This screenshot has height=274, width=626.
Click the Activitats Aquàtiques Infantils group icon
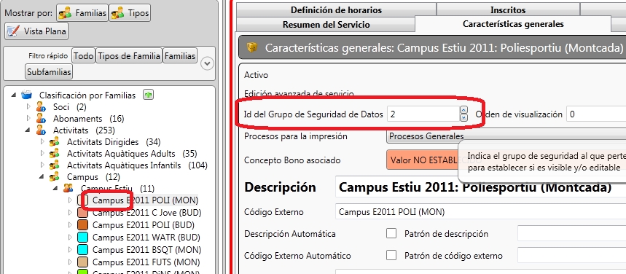(55, 165)
